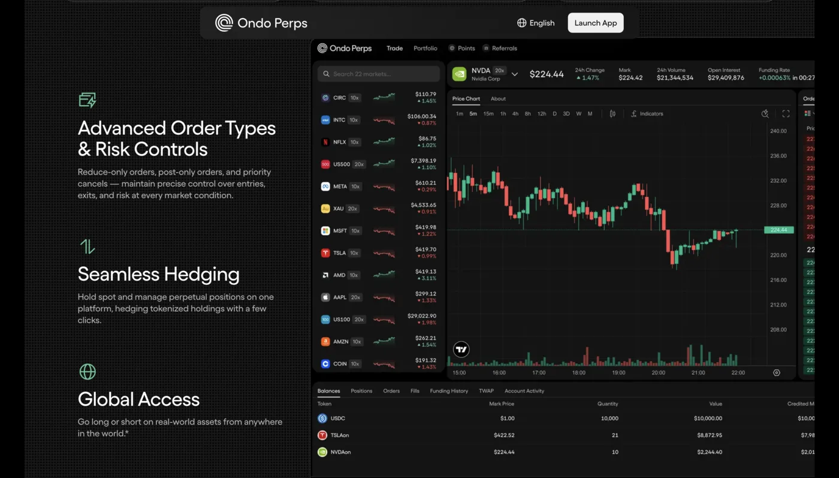Click the Nvidia logo in the ticker header
839x478 pixels.
(460, 74)
